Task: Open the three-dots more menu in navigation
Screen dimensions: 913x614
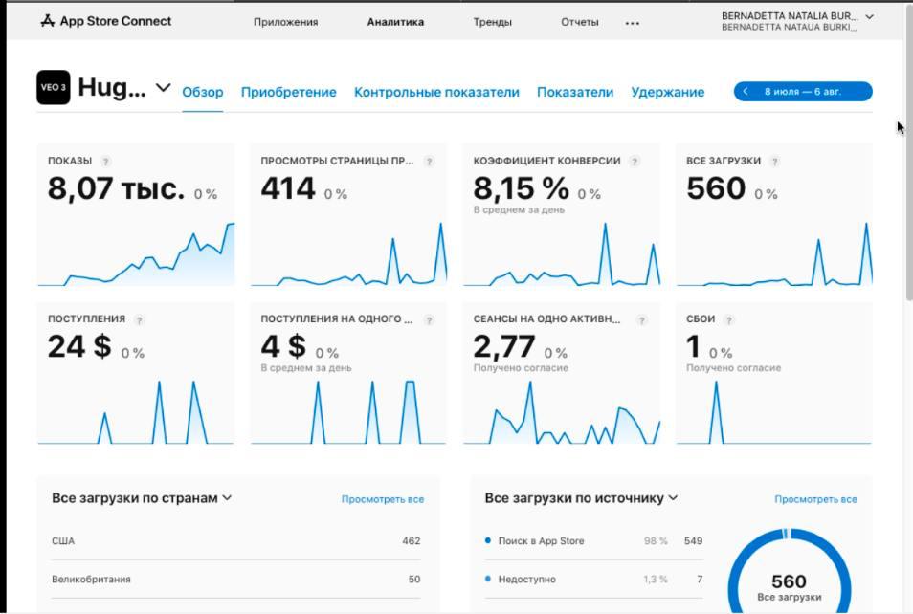Action: [x=632, y=23]
